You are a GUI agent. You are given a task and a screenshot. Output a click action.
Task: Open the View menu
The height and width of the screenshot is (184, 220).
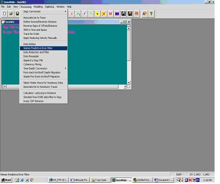[x=15, y=7]
